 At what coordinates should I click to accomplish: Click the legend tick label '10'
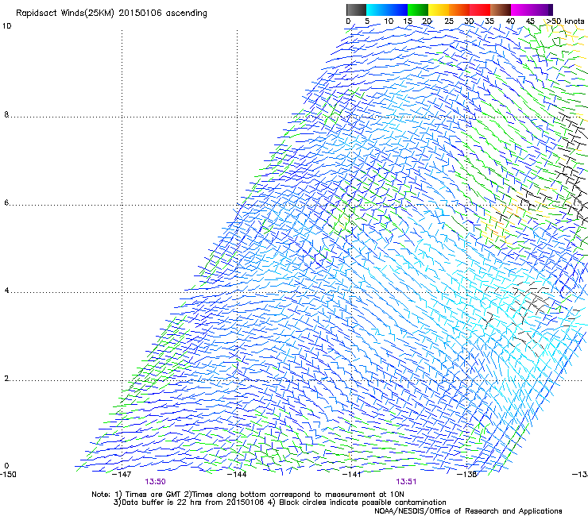point(389,21)
